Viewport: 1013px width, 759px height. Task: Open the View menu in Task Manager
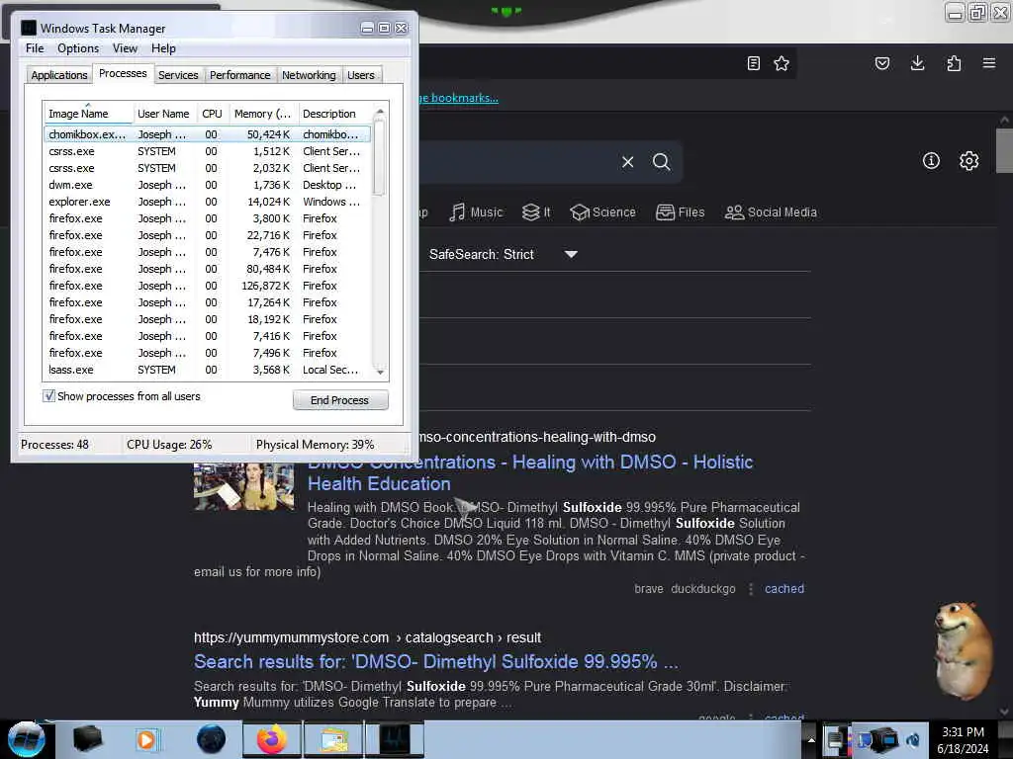125,48
